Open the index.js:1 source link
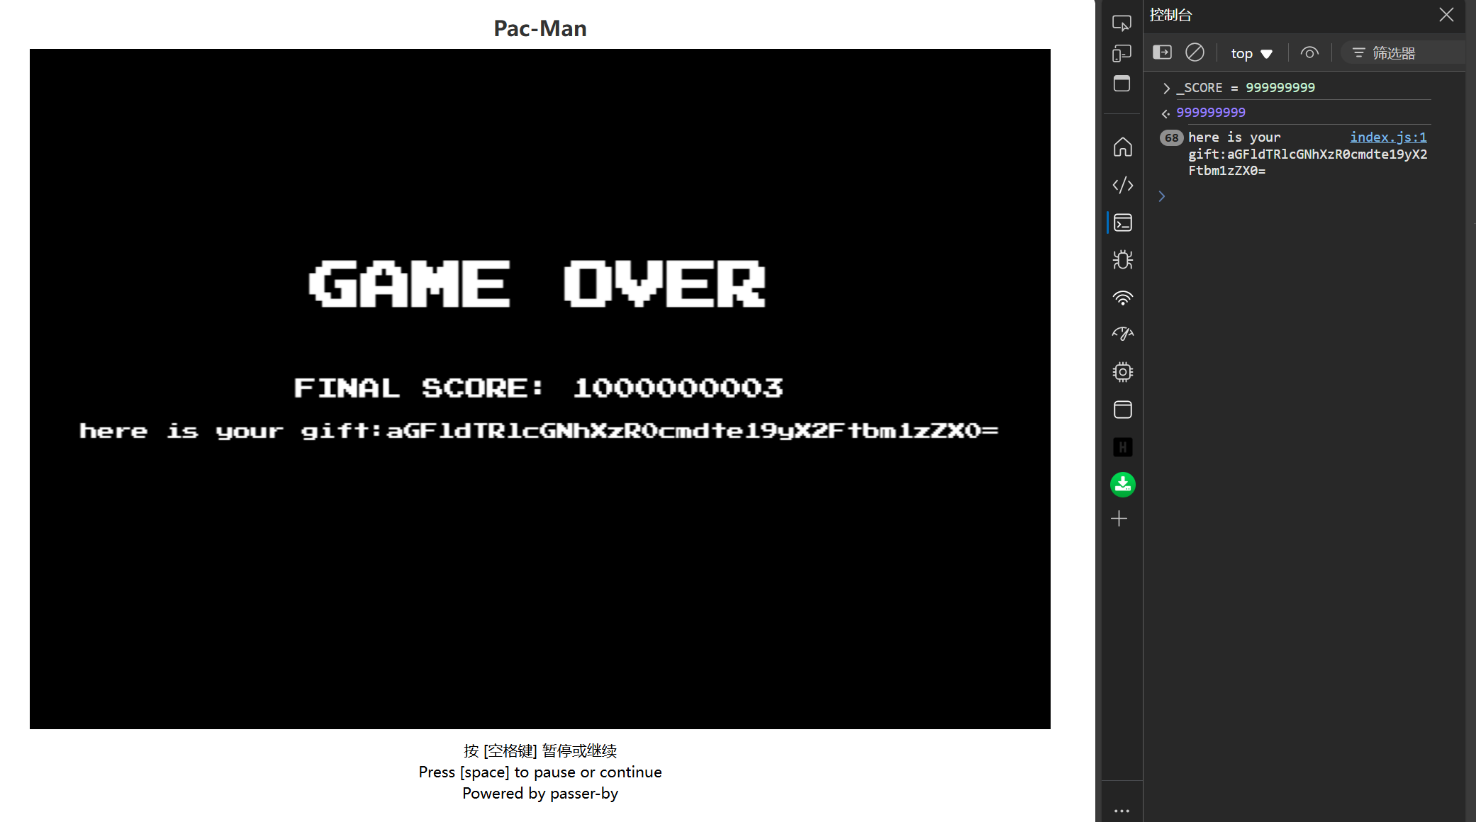The image size is (1476, 822). (x=1388, y=137)
